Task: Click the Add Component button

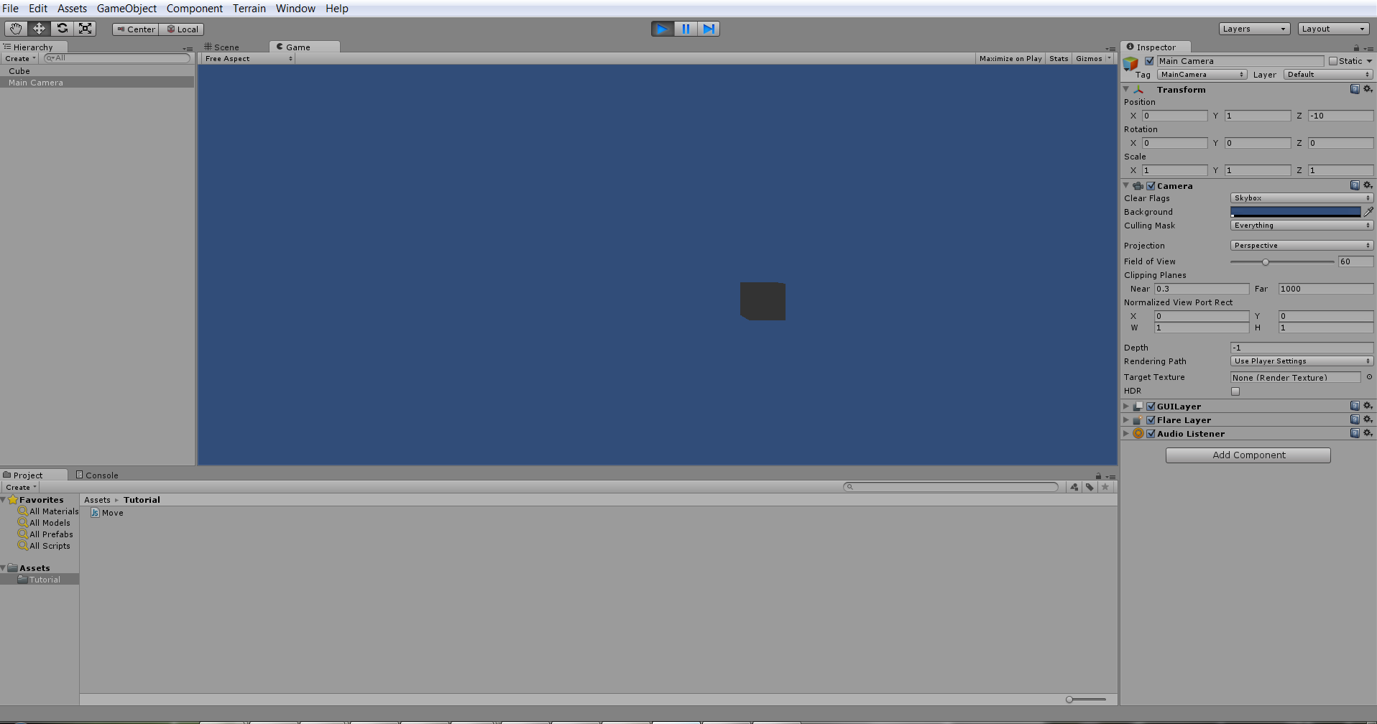Action: tap(1248, 455)
